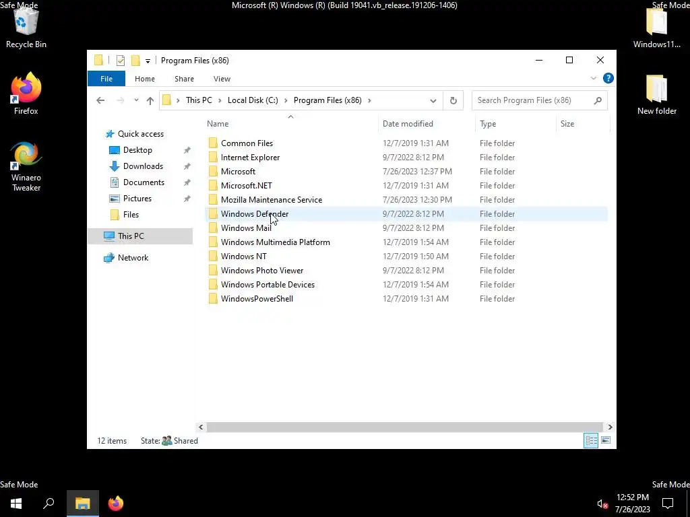This screenshot has width=690, height=517.
Task: Open Winaero Tweaker desktop shortcut
Action: pyautogui.click(x=26, y=166)
